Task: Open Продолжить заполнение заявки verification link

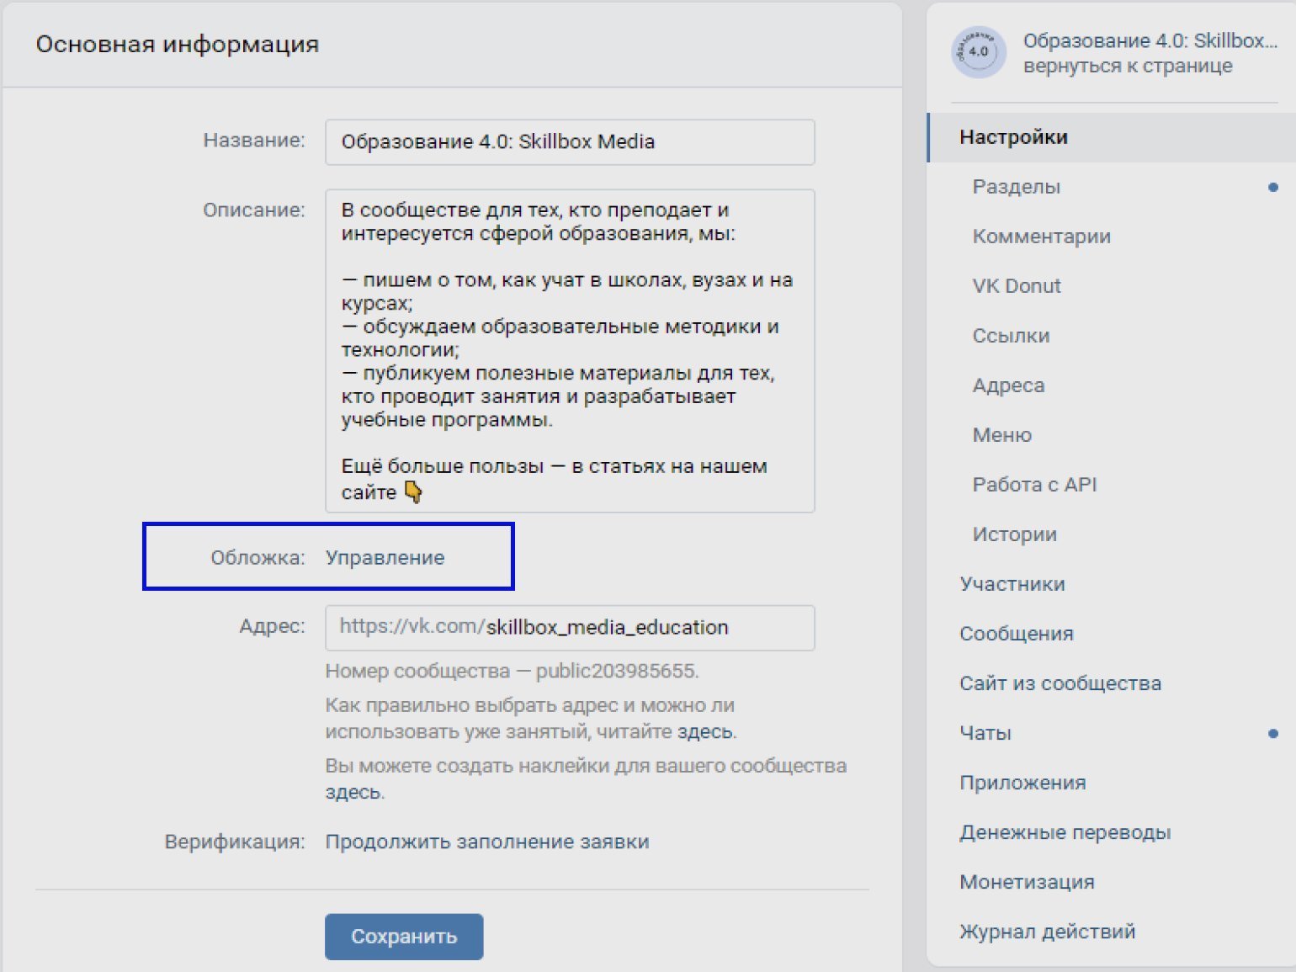Action: click(486, 841)
